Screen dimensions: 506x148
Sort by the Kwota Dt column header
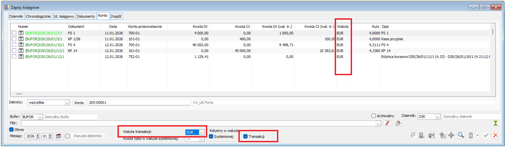(200, 26)
